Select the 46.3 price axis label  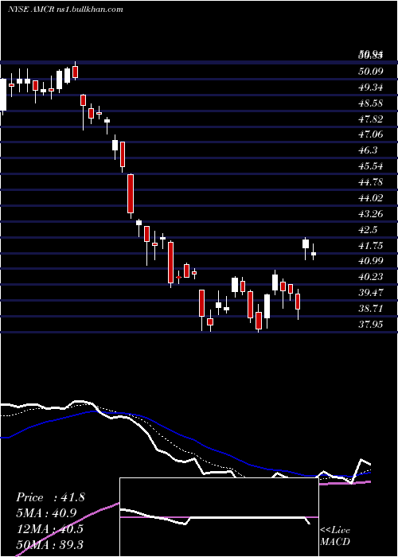[368, 150]
